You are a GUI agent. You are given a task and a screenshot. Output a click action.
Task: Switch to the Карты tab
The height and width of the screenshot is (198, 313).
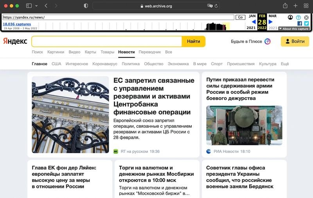(90, 52)
